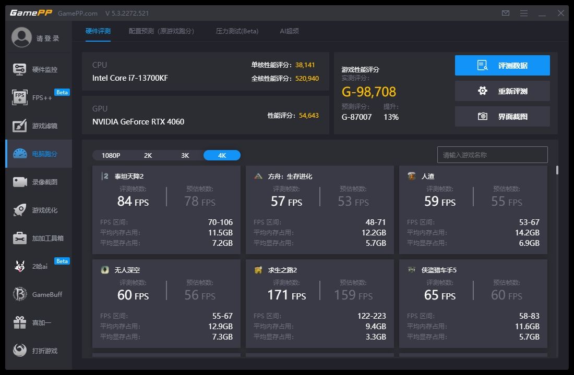Open 2哈ai husky icon
Viewport: 574px width, 375px height.
[x=19, y=266]
